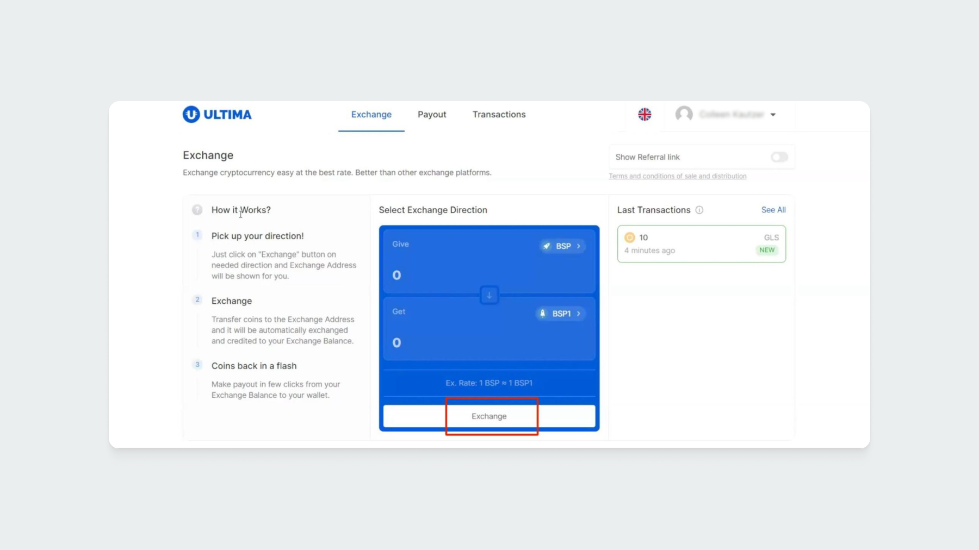Image resolution: width=979 pixels, height=550 pixels.
Task: Open the language selector UK flag
Action: pyautogui.click(x=645, y=114)
